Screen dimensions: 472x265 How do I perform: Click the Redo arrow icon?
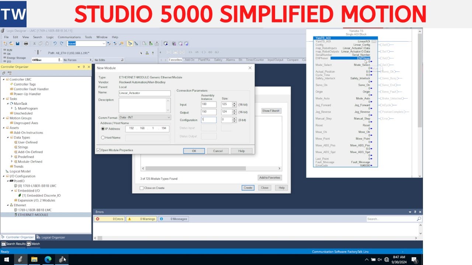[62, 43]
